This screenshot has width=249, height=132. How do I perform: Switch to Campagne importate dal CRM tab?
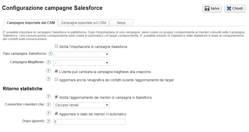(31, 23)
